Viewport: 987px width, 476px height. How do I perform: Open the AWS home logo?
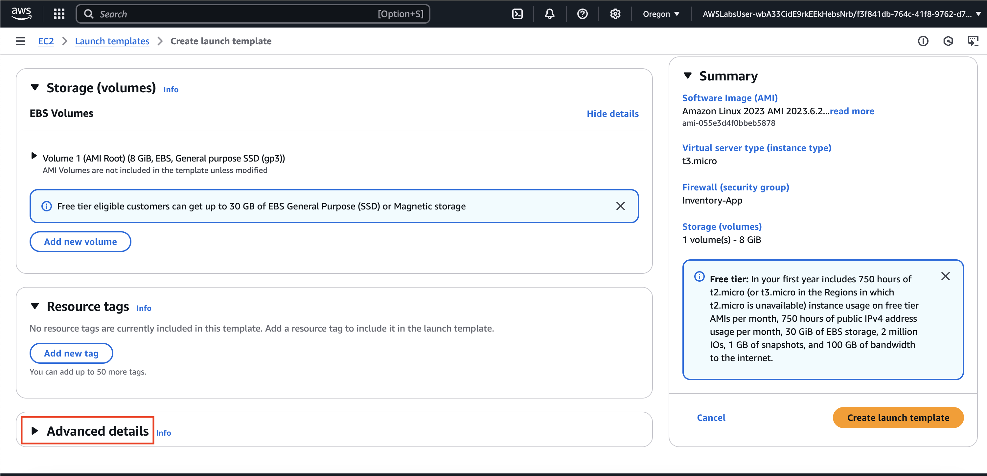[21, 13]
